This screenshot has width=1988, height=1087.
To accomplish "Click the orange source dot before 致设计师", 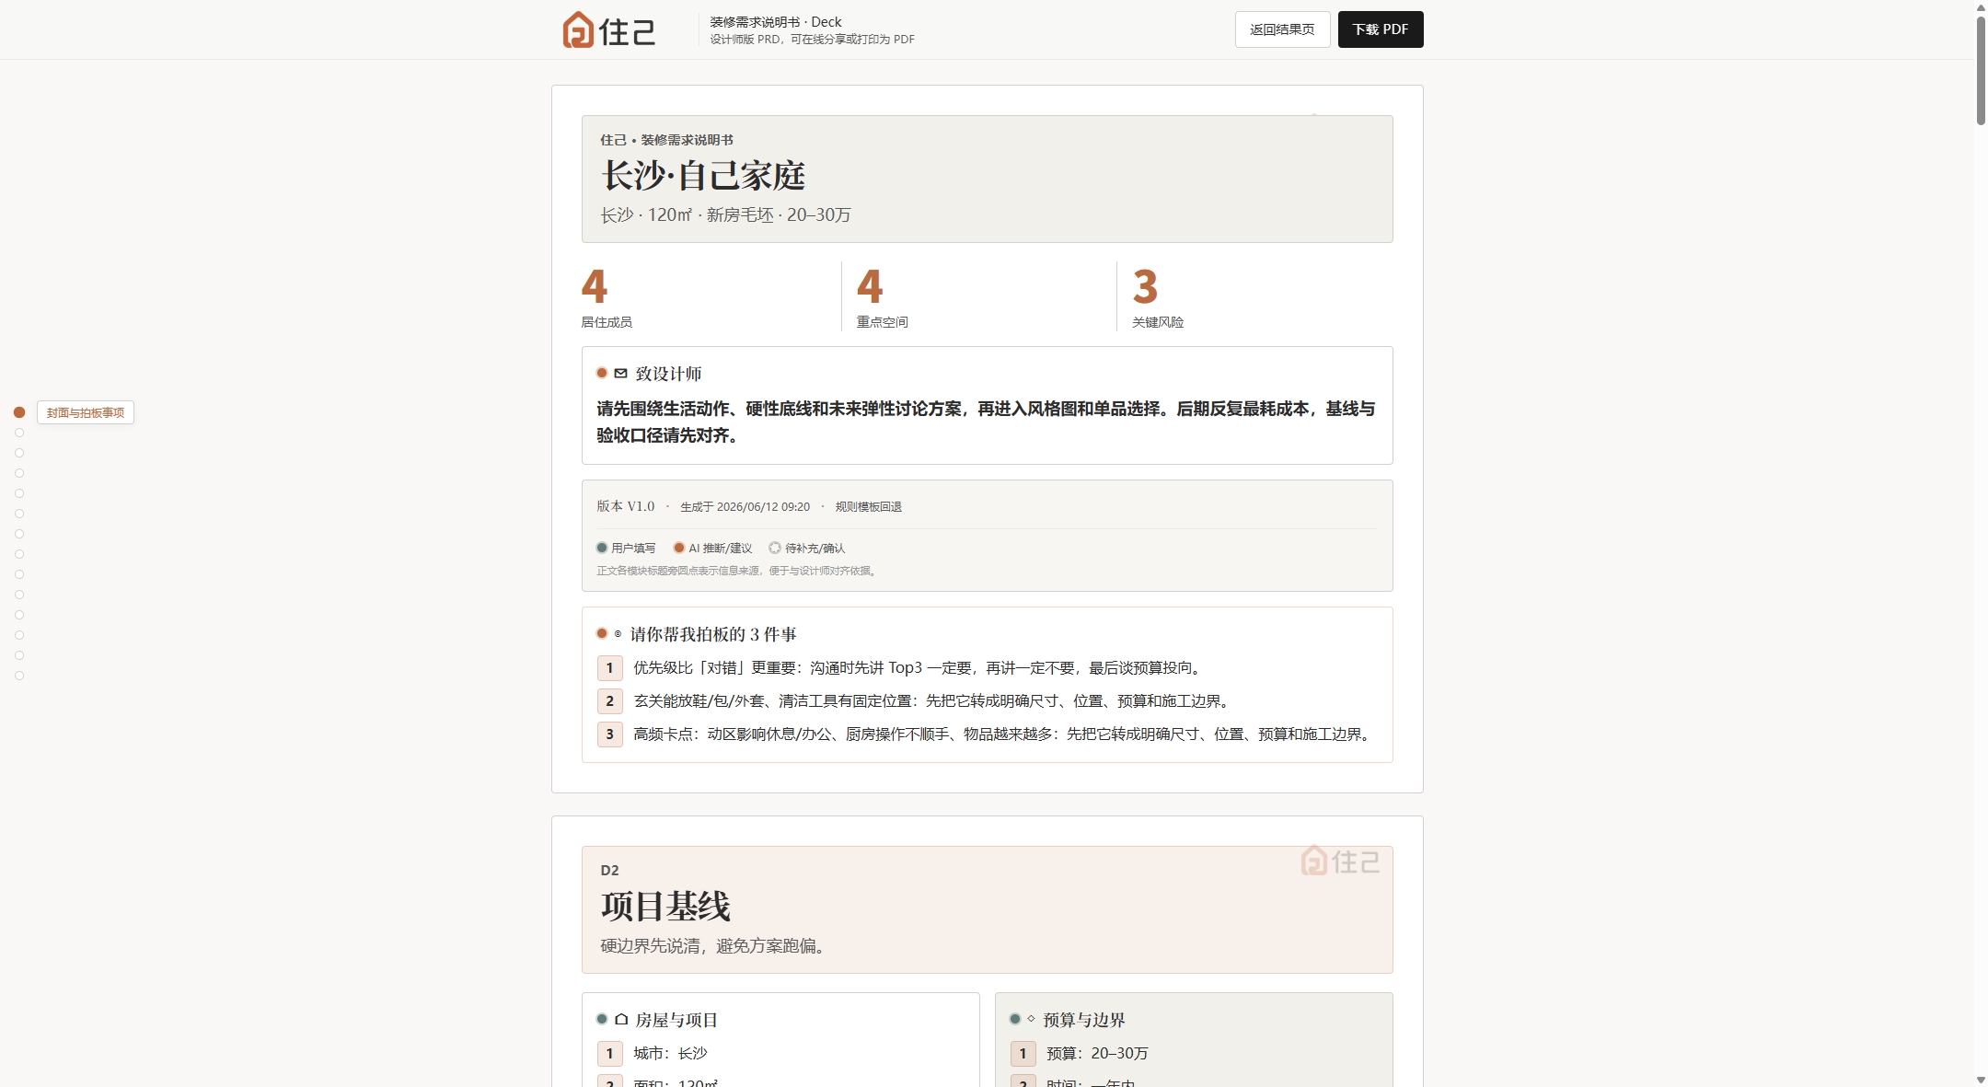I will tap(602, 373).
